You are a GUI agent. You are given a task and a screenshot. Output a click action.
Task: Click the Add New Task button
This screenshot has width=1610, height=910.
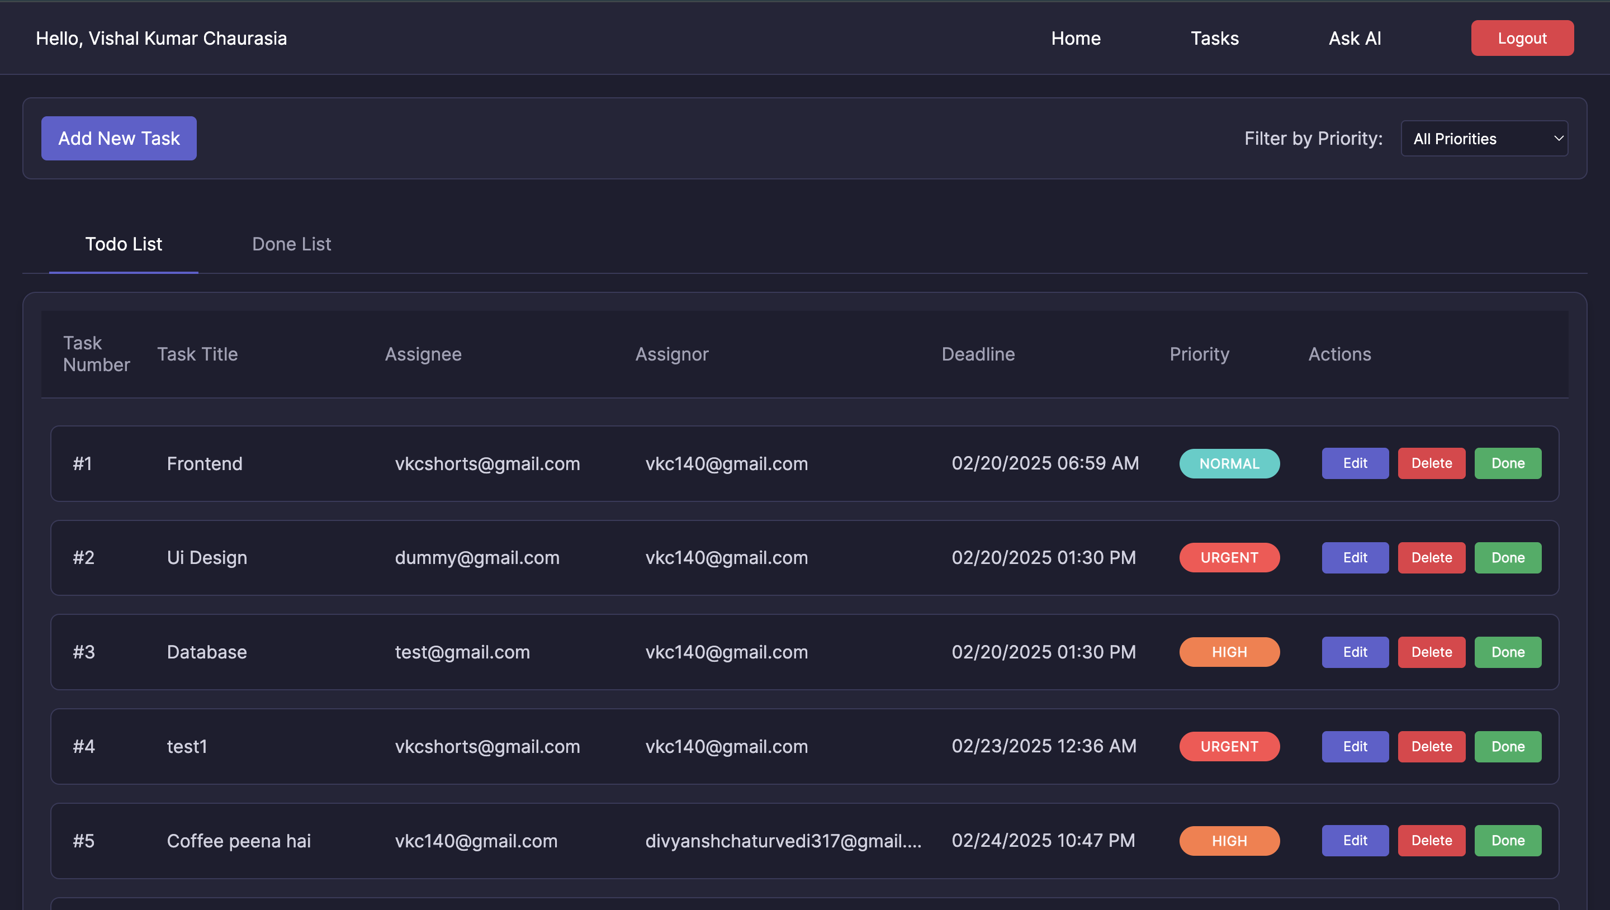[x=119, y=138]
